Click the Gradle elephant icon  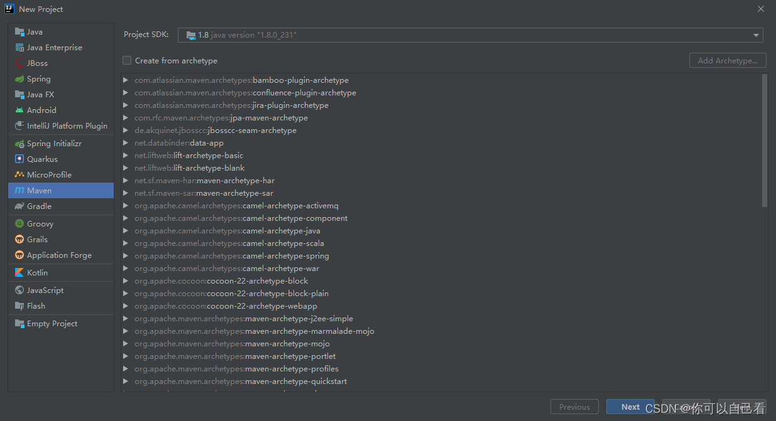point(19,206)
